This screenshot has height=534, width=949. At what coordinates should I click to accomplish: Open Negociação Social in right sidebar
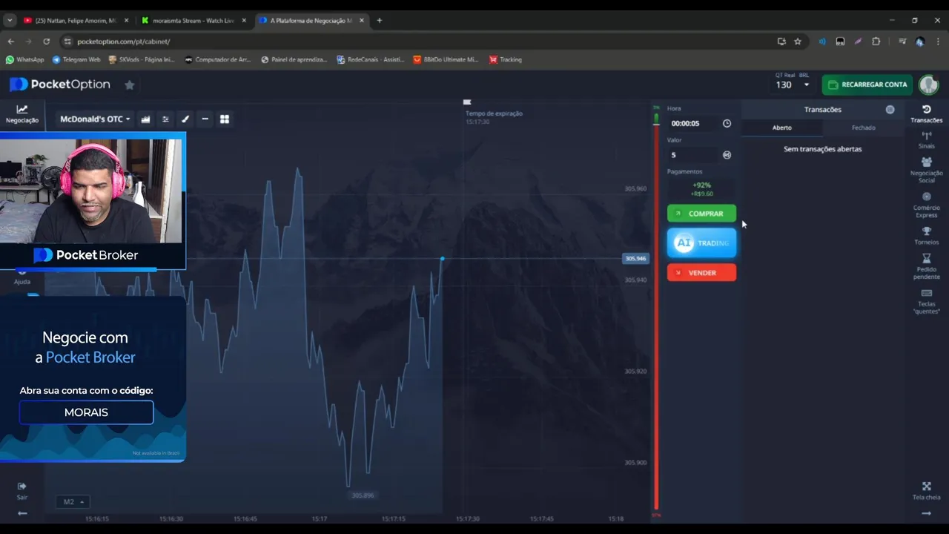926,170
